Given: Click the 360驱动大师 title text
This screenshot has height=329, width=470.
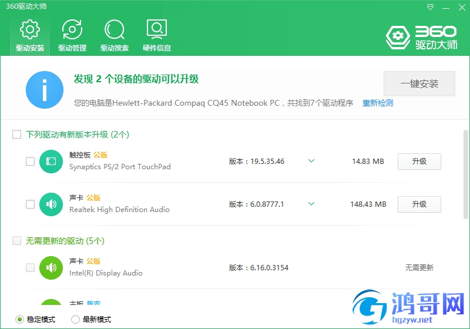Looking at the screenshot, I should (26, 6).
